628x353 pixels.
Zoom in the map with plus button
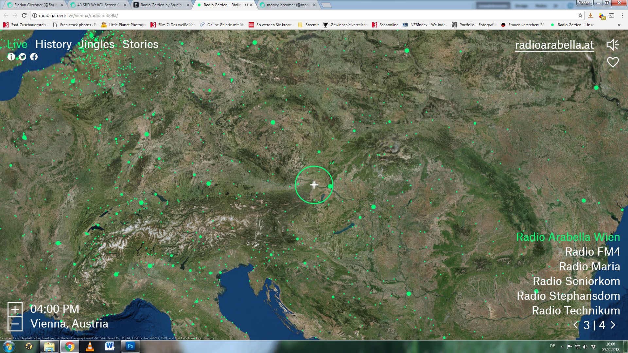pyautogui.click(x=15, y=310)
